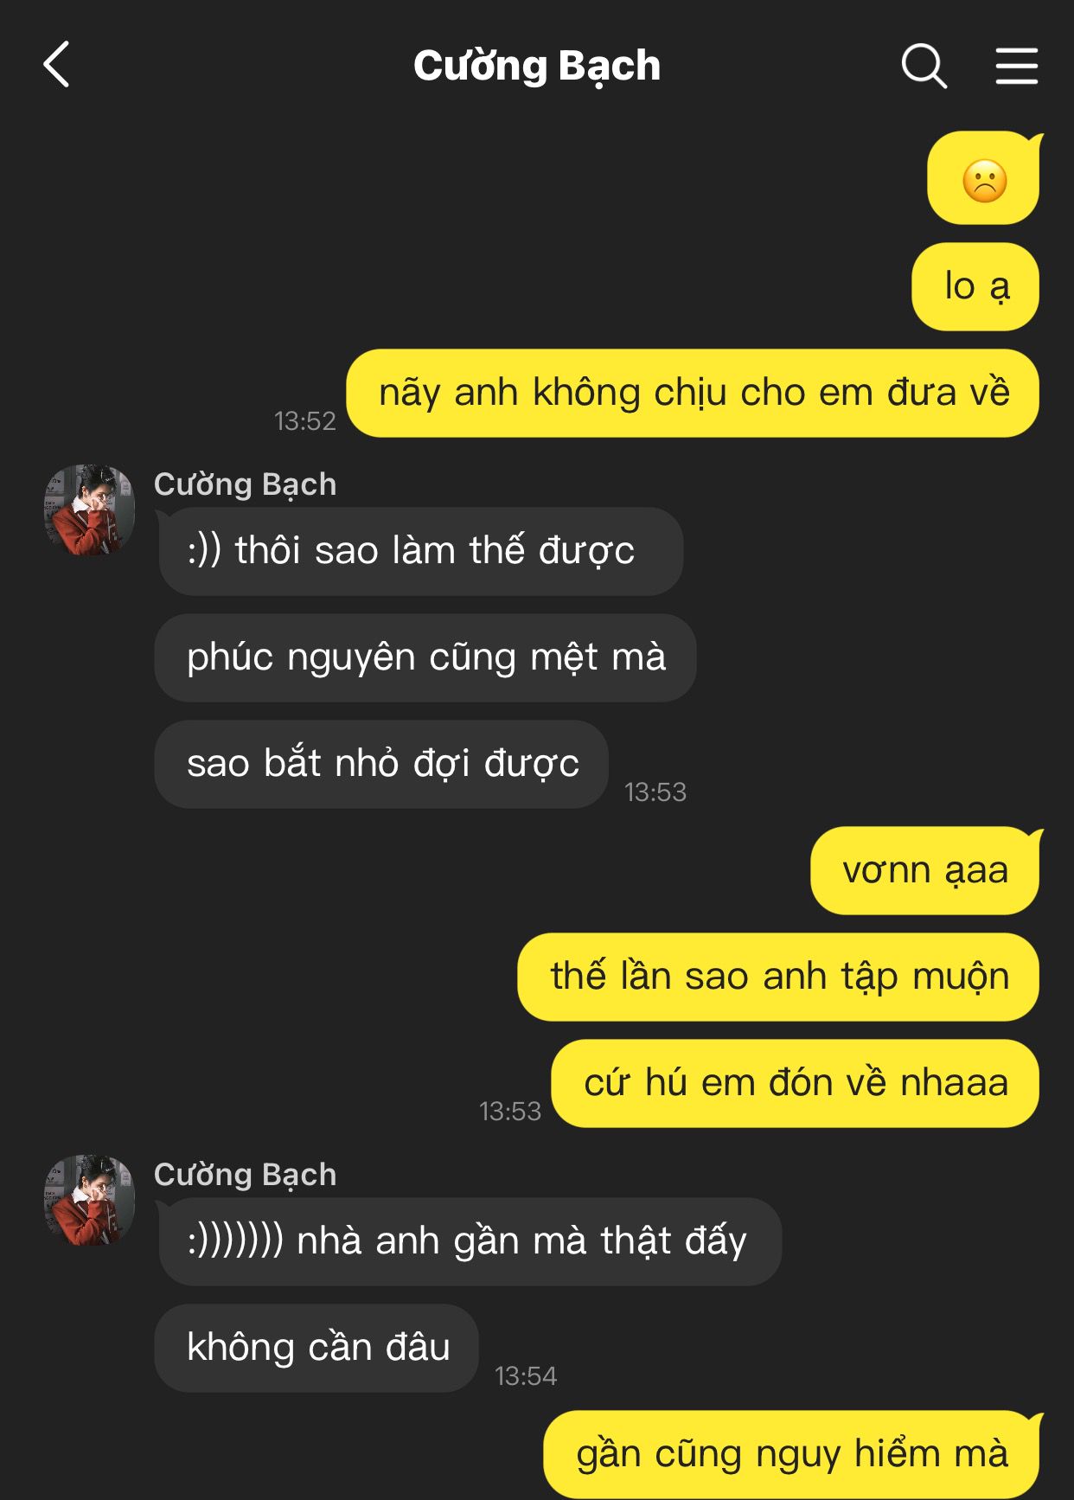Go back using the arrow icon
The height and width of the screenshot is (1500, 1074).
click(56, 65)
